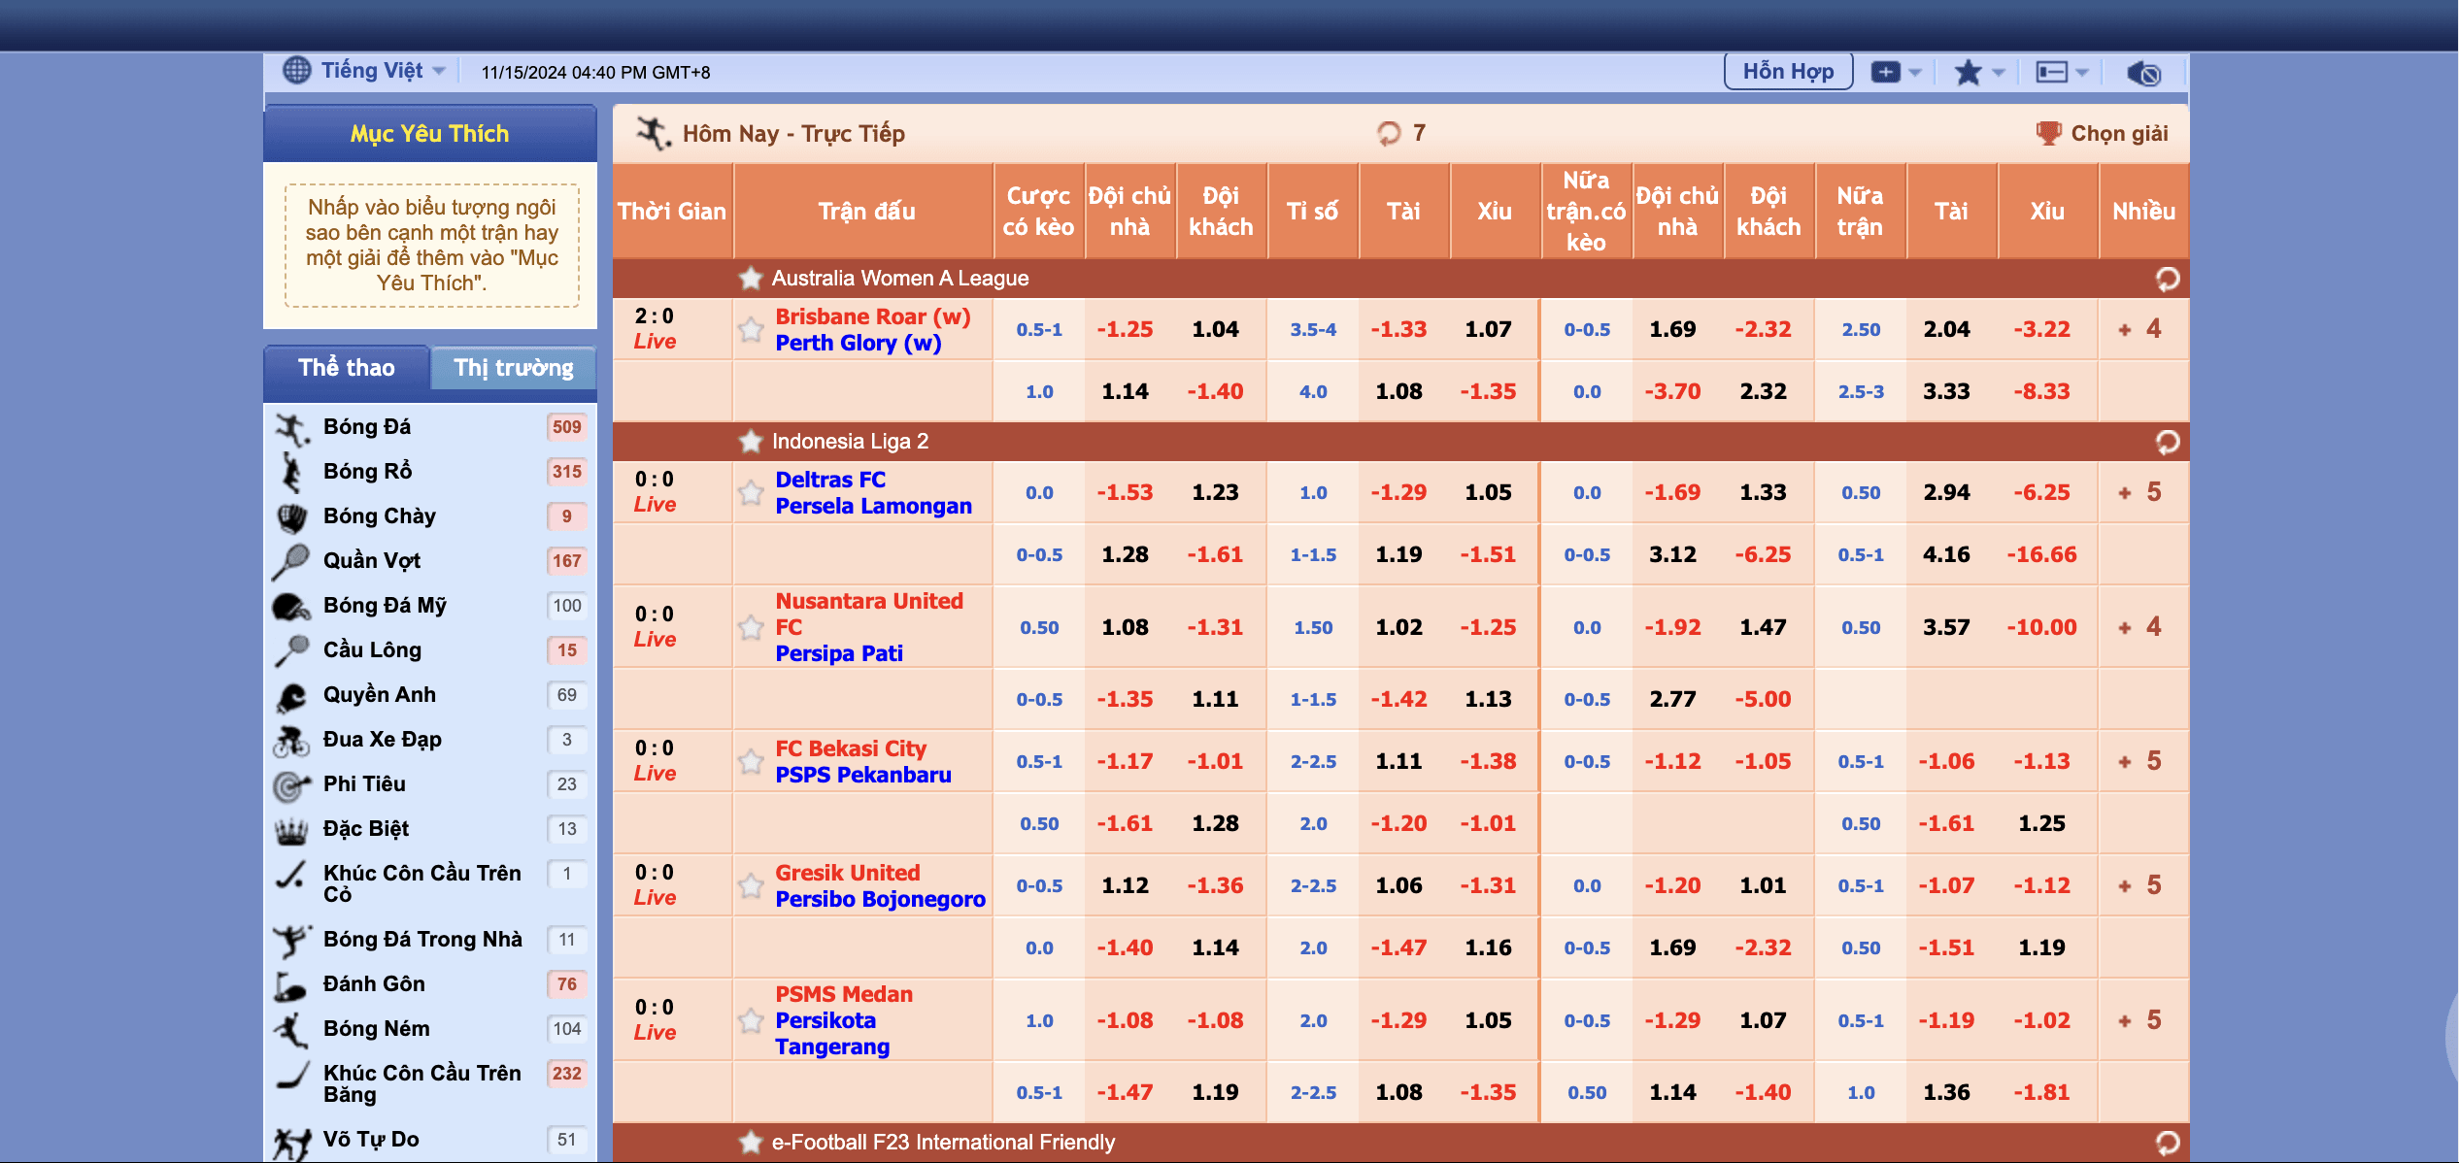Select Nusantara United first-half under -10.00
Viewport: 2459px width, 1163px height.
coord(2041,628)
